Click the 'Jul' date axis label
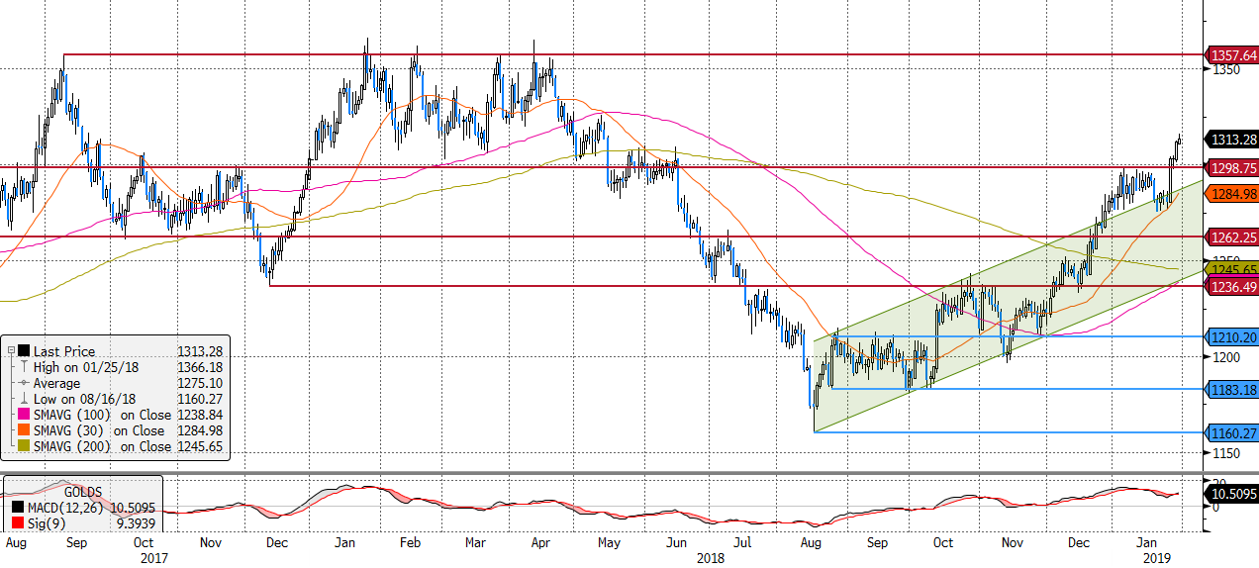Screen dimensions: 1259x568 click(x=742, y=543)
